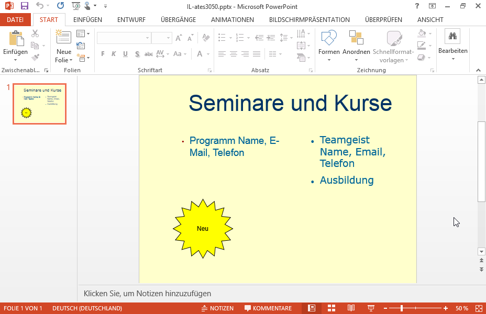Cut selection with scissors icon
Image resolution: width=486 pixels, height=314 pixels.
point(35,33)
